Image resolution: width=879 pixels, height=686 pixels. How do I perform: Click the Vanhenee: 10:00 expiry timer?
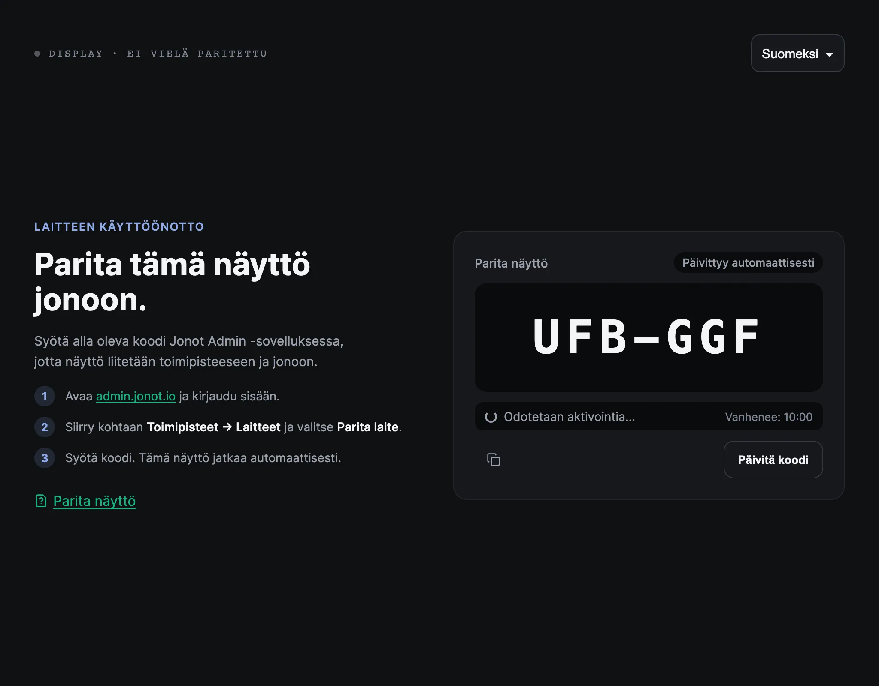(769, 417)
